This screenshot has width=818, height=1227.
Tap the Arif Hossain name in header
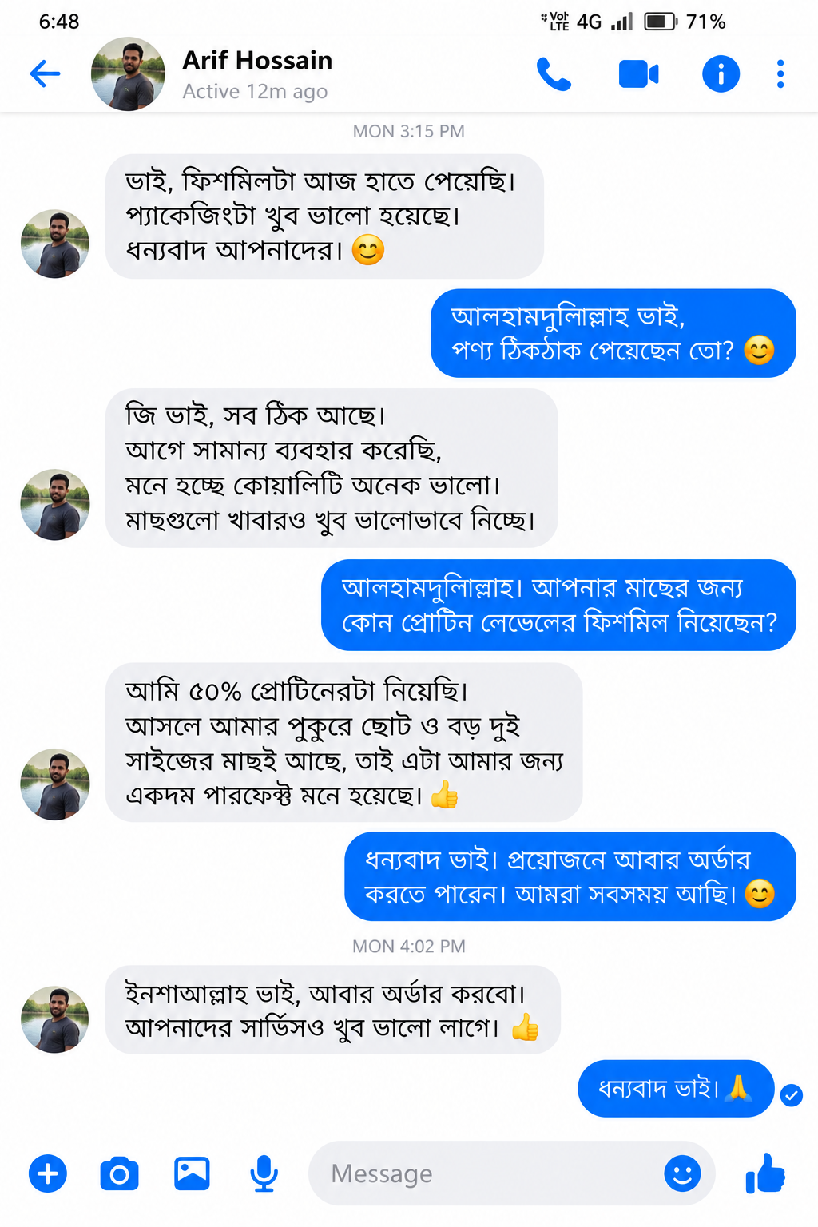[257, 60]
